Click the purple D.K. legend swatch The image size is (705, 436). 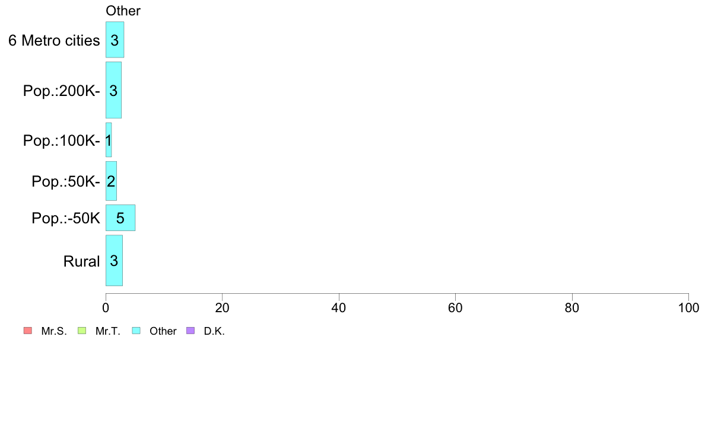pyautogui.click(x=190, y=331)
